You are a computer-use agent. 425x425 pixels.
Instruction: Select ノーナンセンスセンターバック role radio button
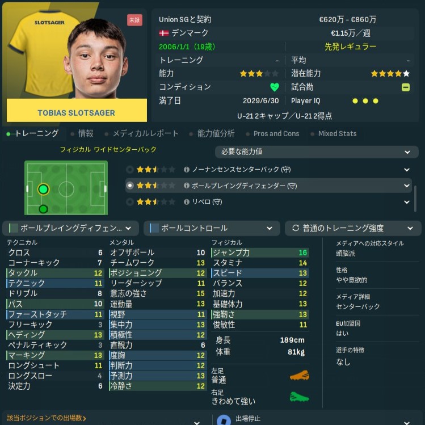(130, 170)
